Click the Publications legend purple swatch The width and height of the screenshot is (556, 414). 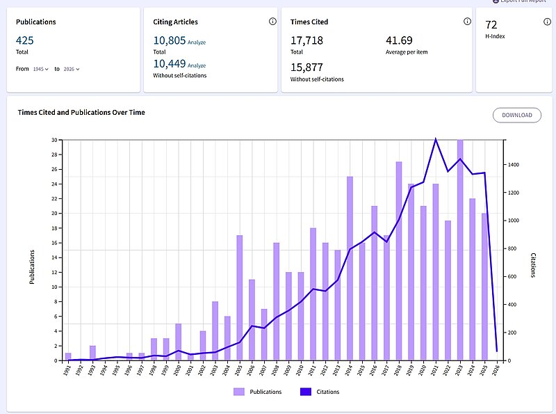(240, 392)
